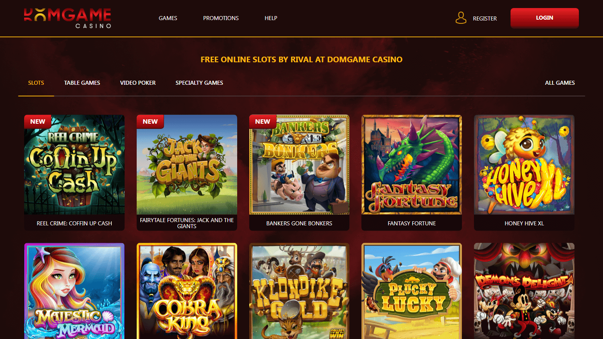This screenshot has width=603, height=339.
Task: Open the Jack and the Giants game tile
Action: tap(187, 165)
